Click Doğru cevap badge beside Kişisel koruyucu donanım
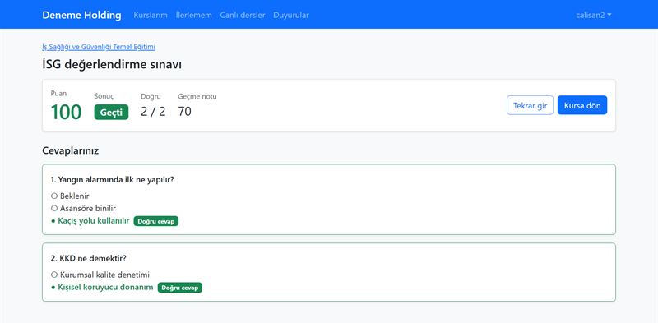This screenshot has width=658, height=323. (x=180, y=288)
